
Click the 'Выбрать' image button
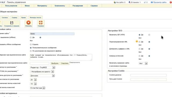[55, 64]
